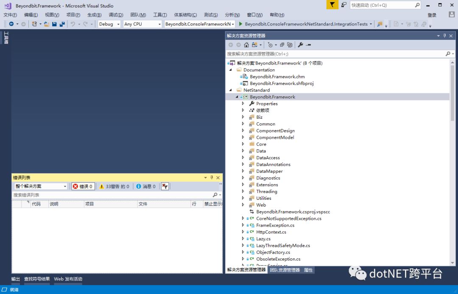The image size is (458, 294).
Task: Click the notifications icon next to the feedback flag
Action: (x=344, y=5)
